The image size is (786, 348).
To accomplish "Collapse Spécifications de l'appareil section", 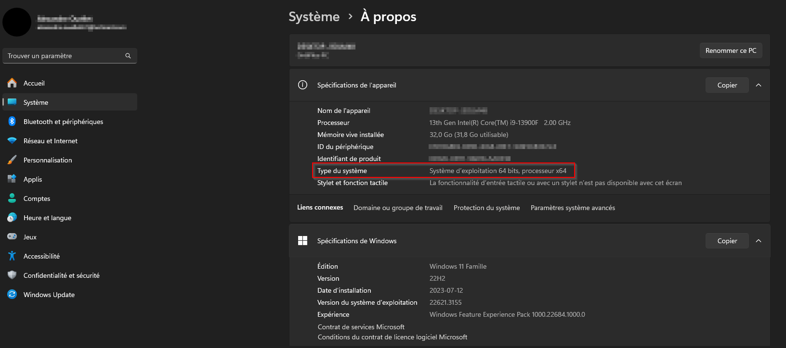I will tap(759, 85).
